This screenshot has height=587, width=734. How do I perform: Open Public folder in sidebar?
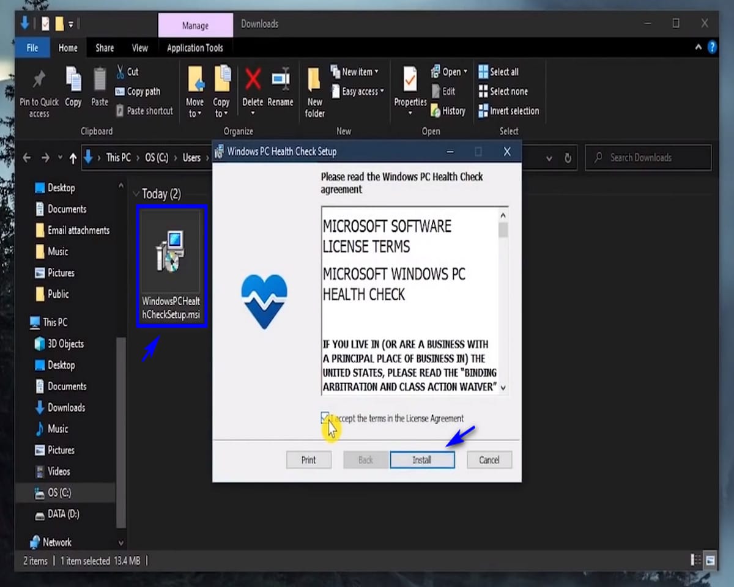pos(51,294)
